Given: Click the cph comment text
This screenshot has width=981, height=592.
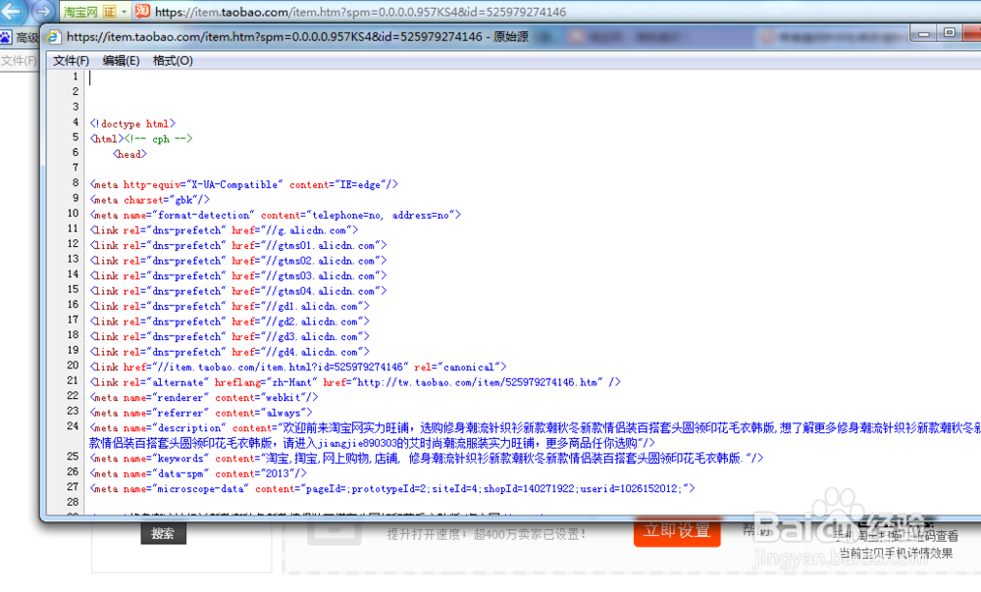Looking at the screenshot, I should coord(158,139).
